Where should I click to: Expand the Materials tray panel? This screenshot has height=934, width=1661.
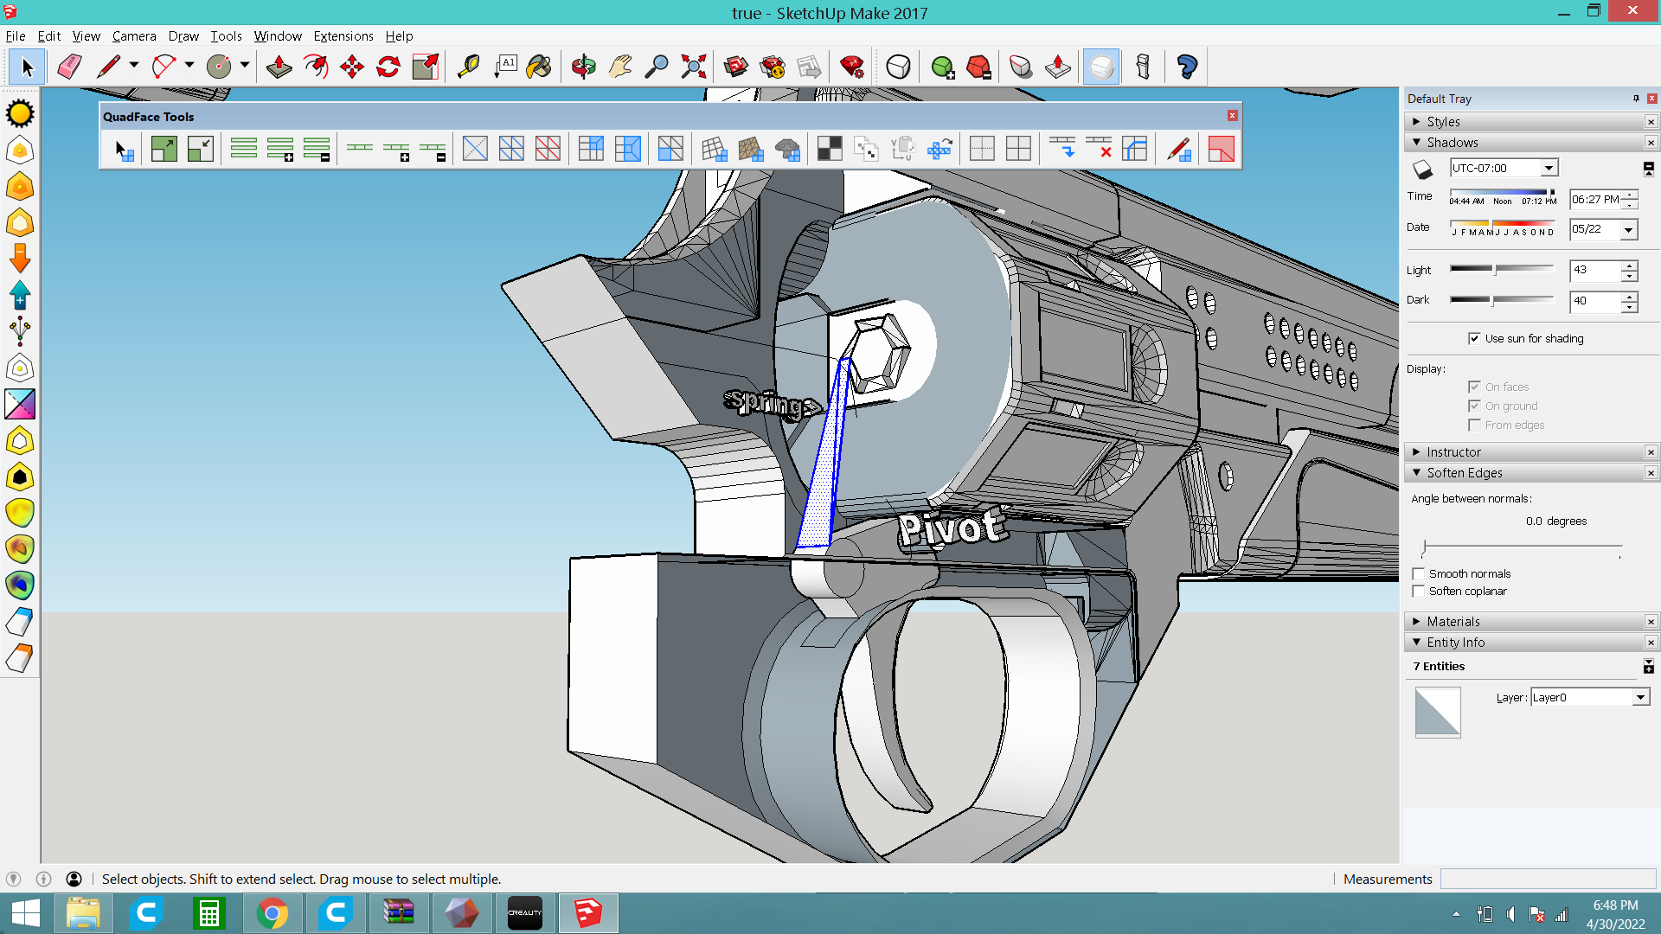[x=1453, y=622]
